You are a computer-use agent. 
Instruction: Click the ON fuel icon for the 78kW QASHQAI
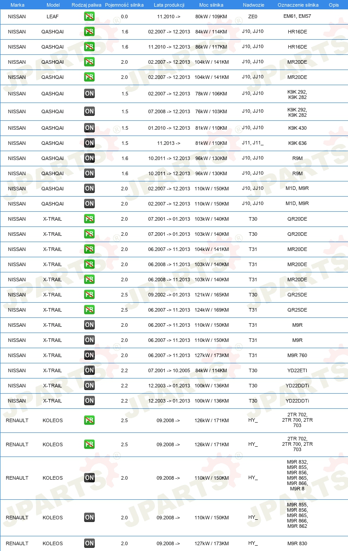pyautogui.click(x=89, y=94)
